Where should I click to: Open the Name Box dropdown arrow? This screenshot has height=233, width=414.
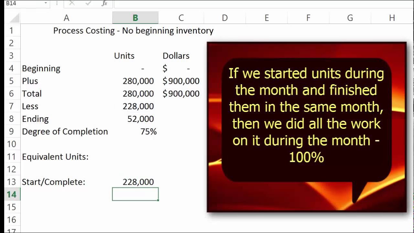point(46,3)
